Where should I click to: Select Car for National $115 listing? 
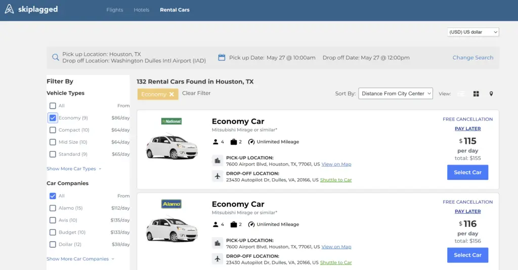pos(467,172)
